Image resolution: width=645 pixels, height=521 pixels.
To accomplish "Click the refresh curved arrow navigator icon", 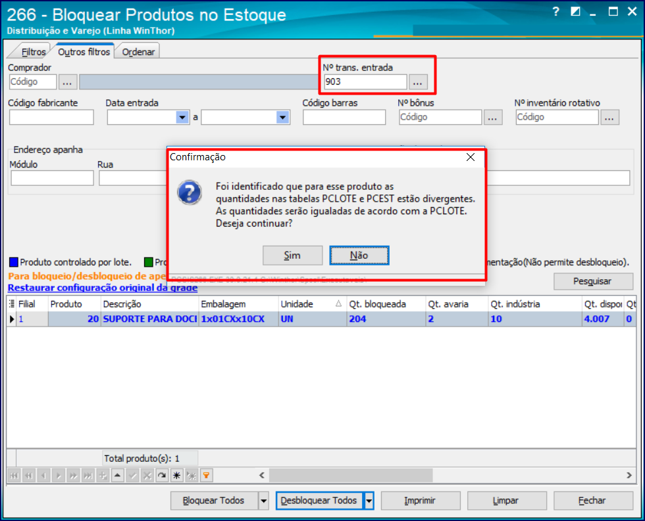I will pyautogui.click(x=162, y=476).
